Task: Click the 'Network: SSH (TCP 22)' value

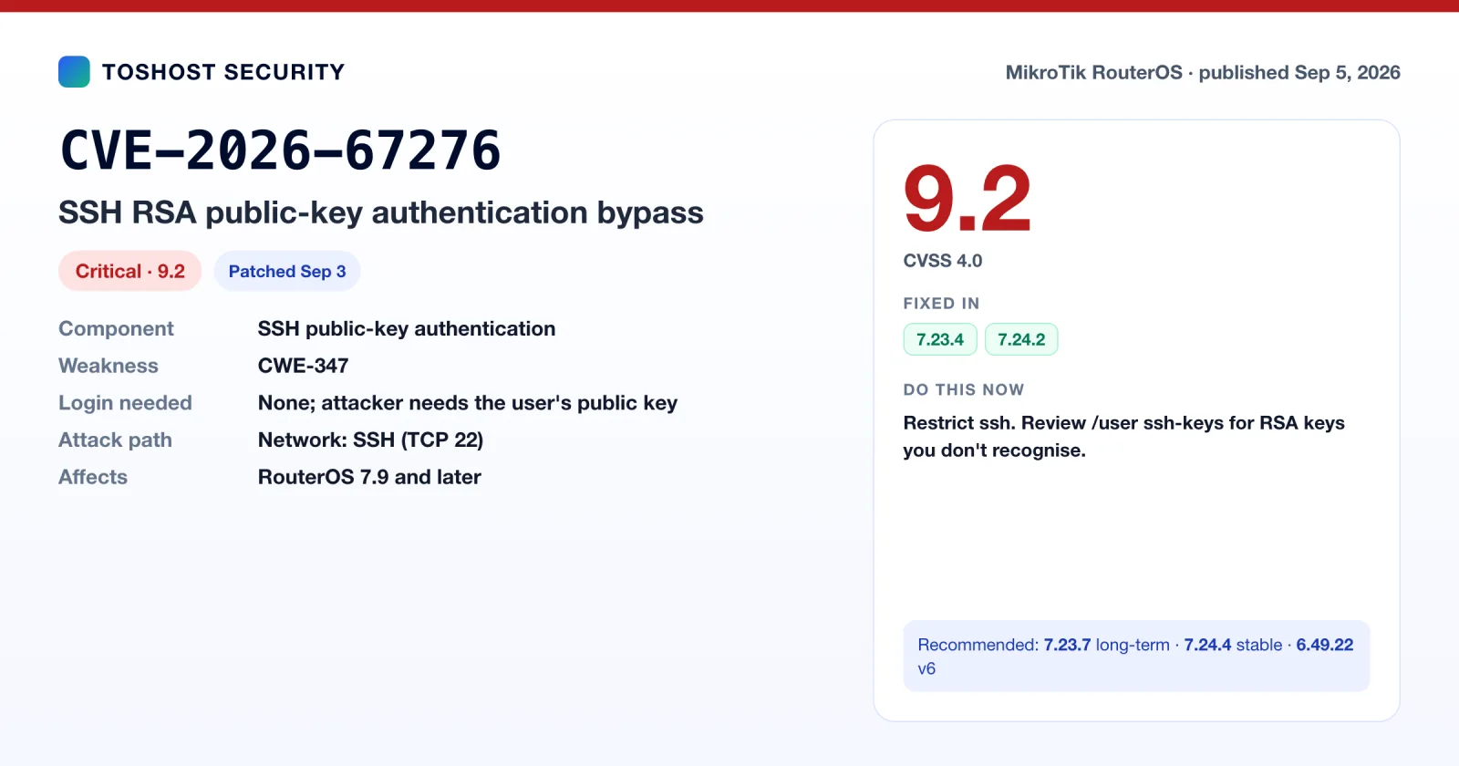Action: 370,440
